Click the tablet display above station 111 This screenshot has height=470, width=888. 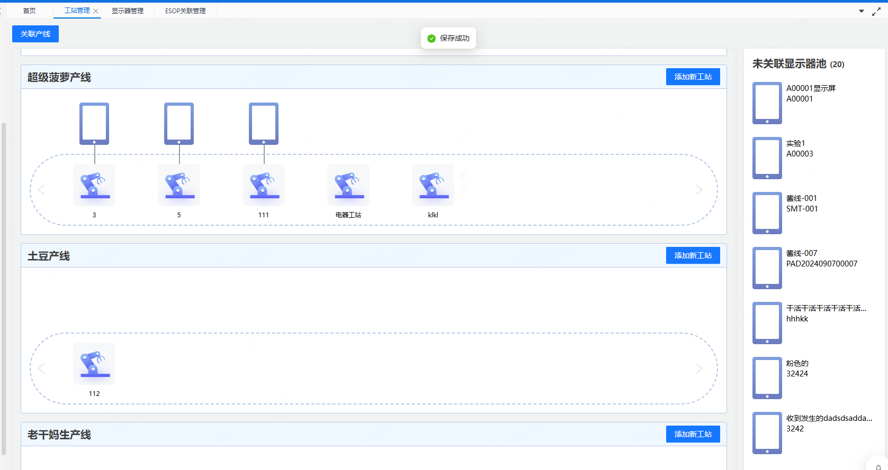[264, 124]
